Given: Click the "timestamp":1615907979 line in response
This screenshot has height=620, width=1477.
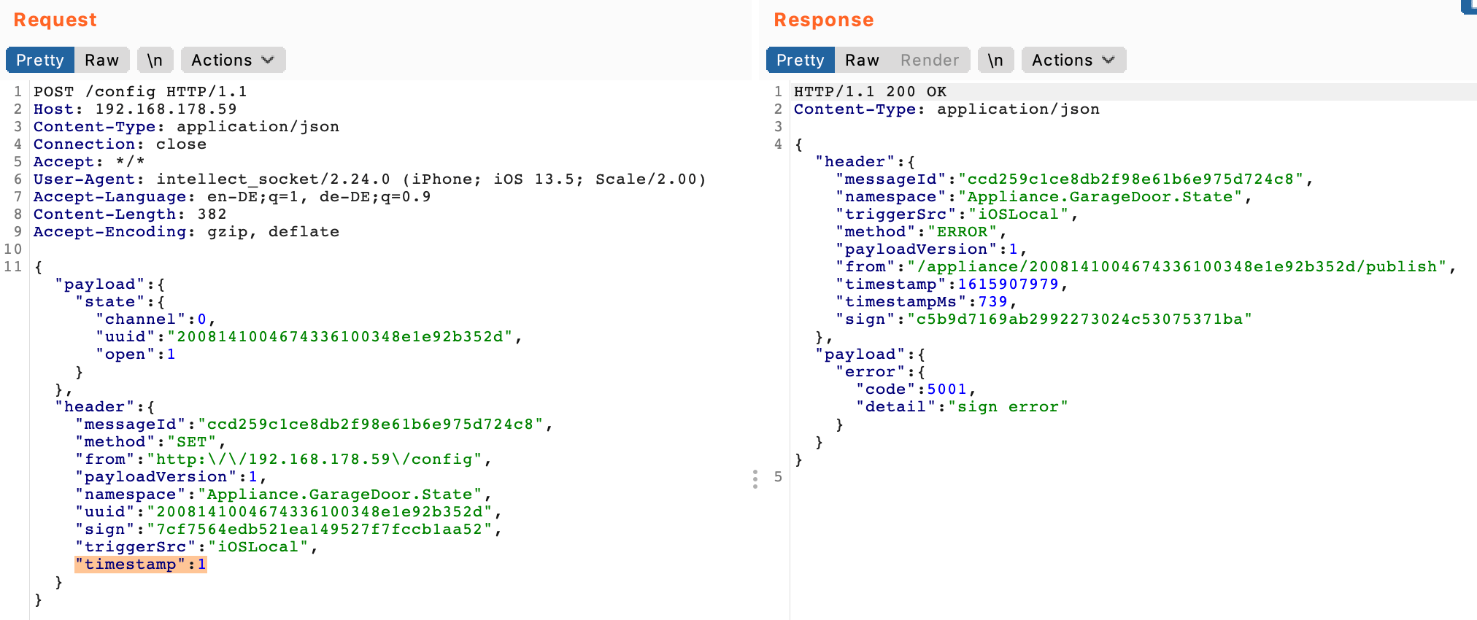Looking at the screenshot, I should (x=952, y=284).
